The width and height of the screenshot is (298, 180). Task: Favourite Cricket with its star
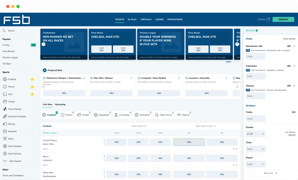tap(32, 102)
